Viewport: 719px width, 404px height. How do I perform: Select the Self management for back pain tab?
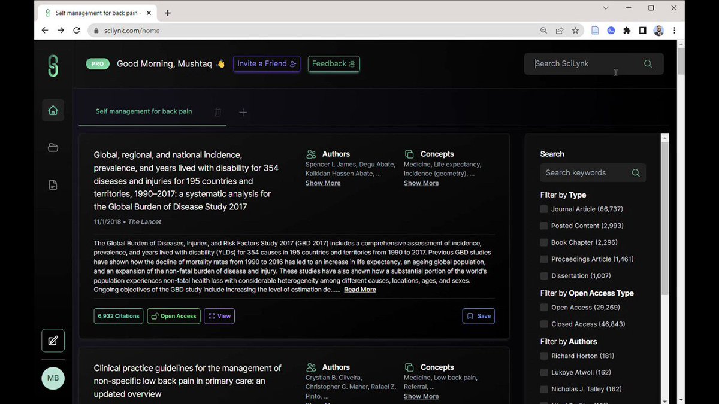[144, 111]
